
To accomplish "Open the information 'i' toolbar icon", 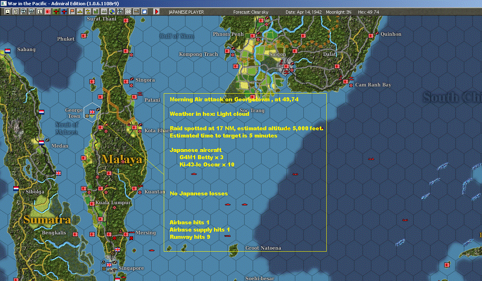I will (40, 12).
